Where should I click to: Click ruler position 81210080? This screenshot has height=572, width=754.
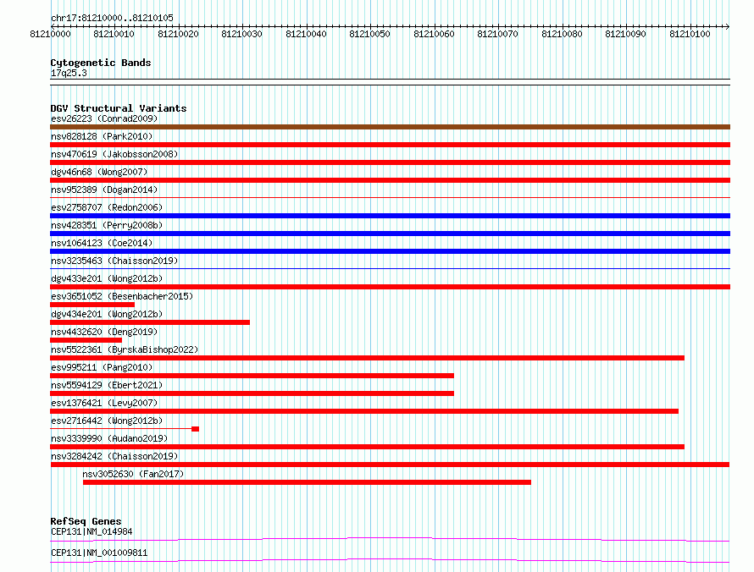tap(562, 34)
